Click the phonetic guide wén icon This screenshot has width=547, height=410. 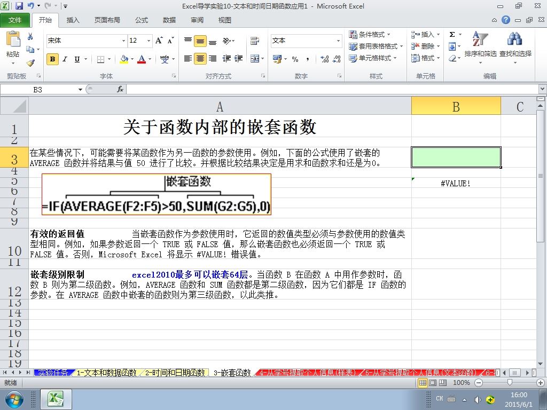coord(165,59)
